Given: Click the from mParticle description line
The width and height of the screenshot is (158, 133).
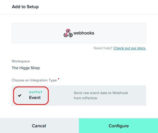Looking at the screenshot, I should point(85,98).
